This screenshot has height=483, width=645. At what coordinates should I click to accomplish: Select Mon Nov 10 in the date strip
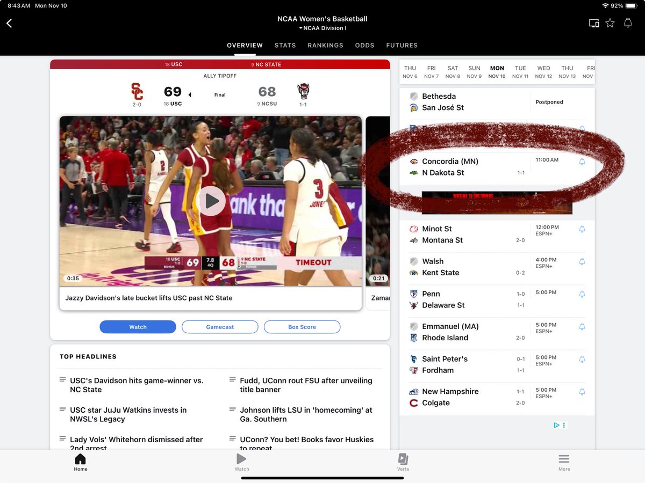[497, 72]
